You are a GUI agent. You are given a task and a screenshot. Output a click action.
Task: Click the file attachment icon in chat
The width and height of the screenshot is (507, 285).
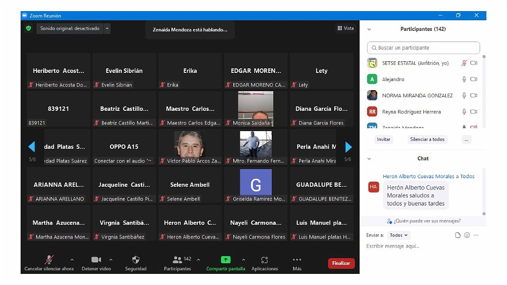point(458,235)
